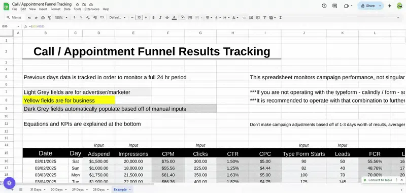
Task: Open the 150% zoom dropdown
Action: click(61, 18)
